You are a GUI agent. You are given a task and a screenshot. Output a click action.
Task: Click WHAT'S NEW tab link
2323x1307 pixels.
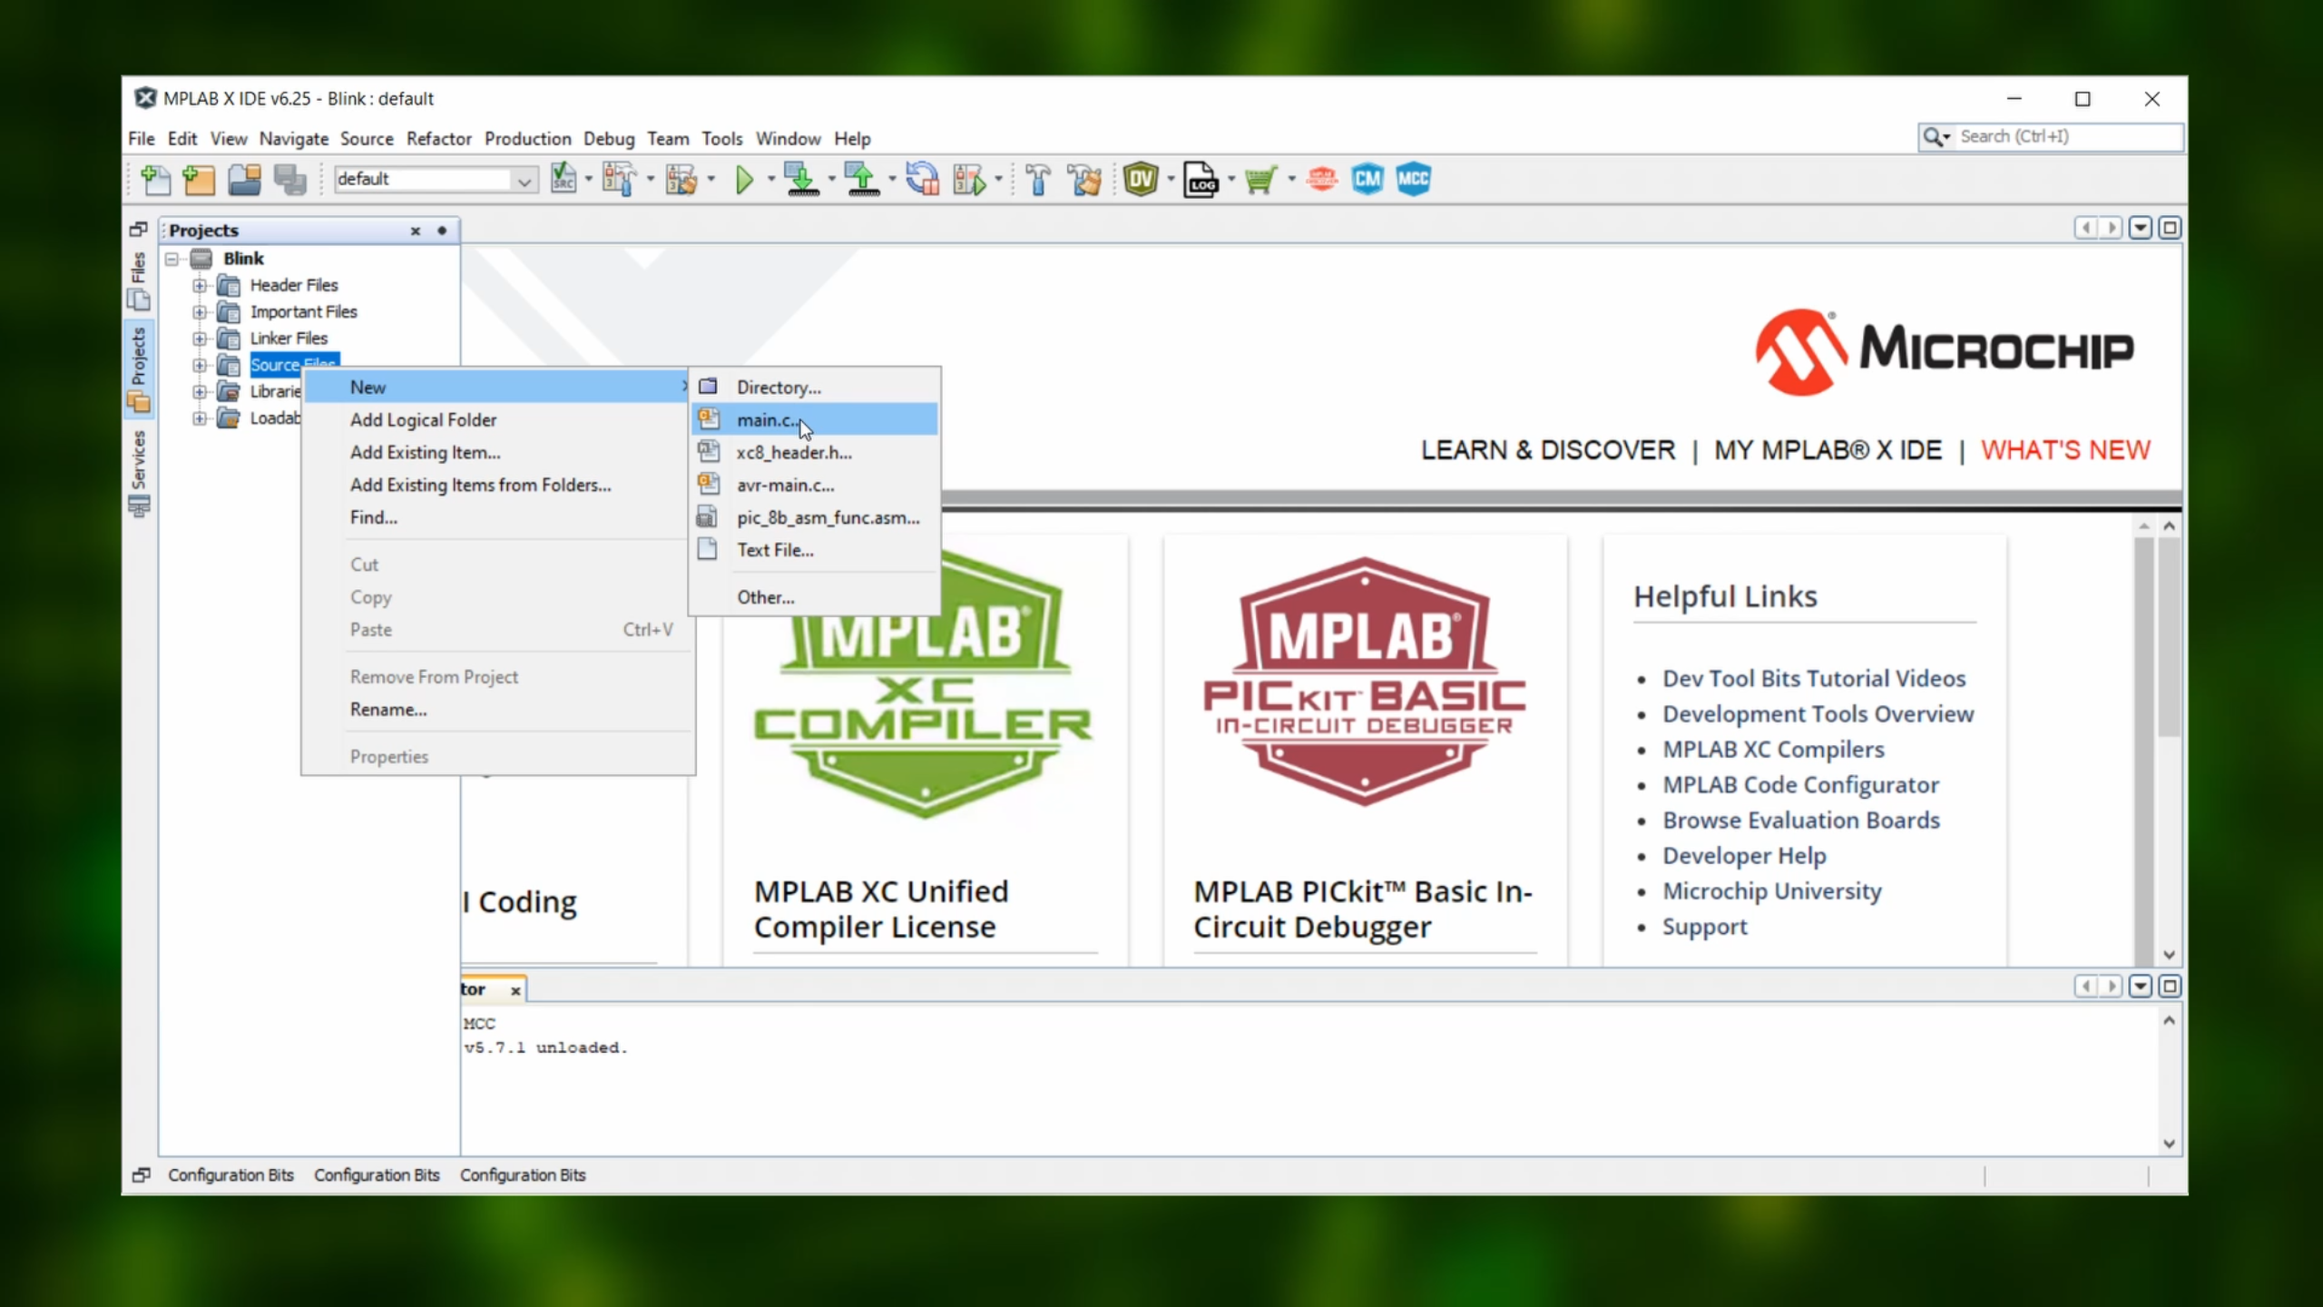pos(2064,450)
